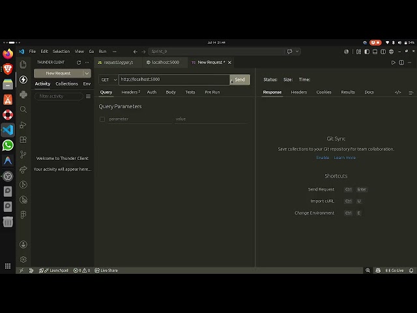Open the Python extension icon in activity bar
The width and height of the screenshot is (417, 313).
(x=23, y=95)
